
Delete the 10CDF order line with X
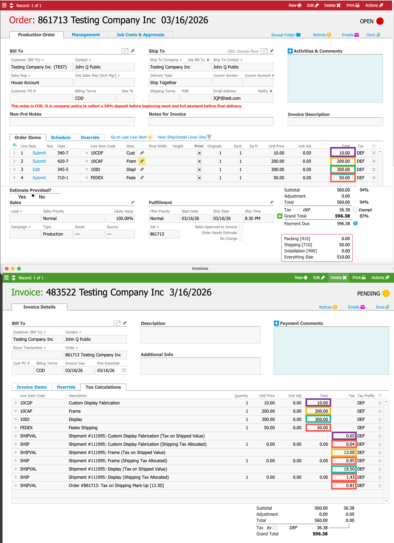(374, 153)
